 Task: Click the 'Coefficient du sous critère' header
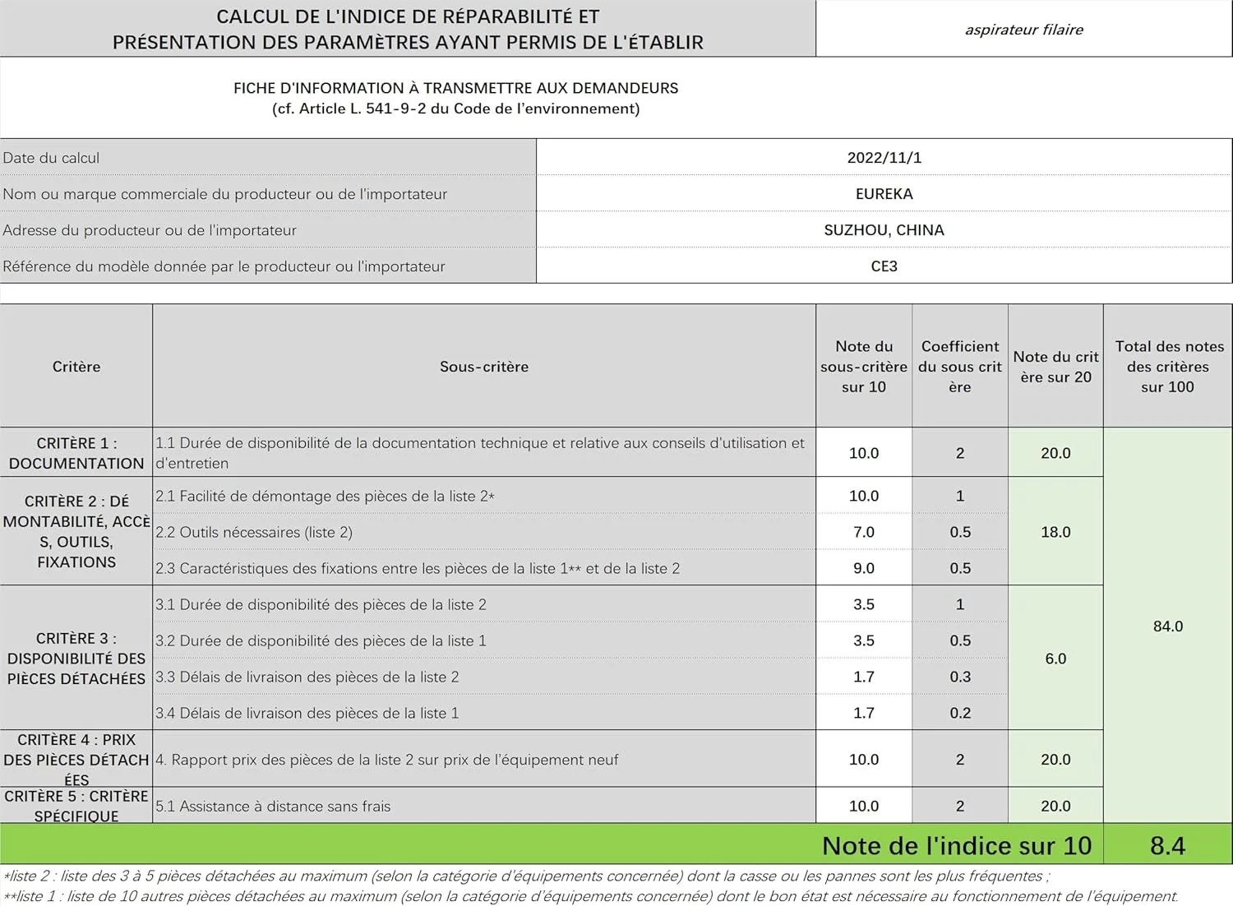click(x=959, y=367)
